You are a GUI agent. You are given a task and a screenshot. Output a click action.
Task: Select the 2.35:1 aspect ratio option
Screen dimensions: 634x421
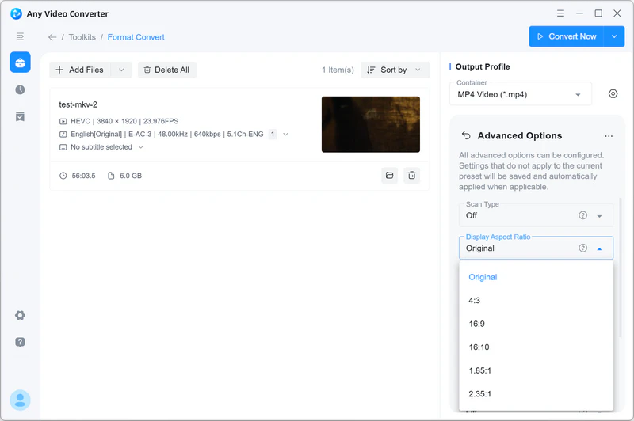[x=537, y=394]
